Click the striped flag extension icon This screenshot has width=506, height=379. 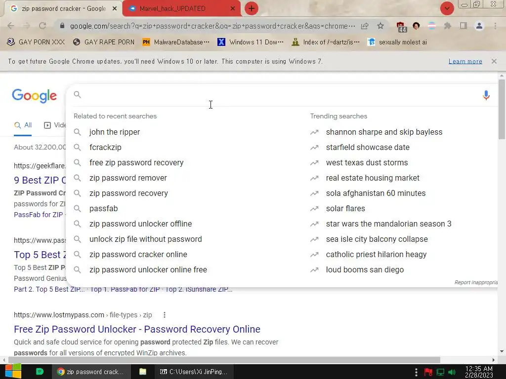(432, 26)
